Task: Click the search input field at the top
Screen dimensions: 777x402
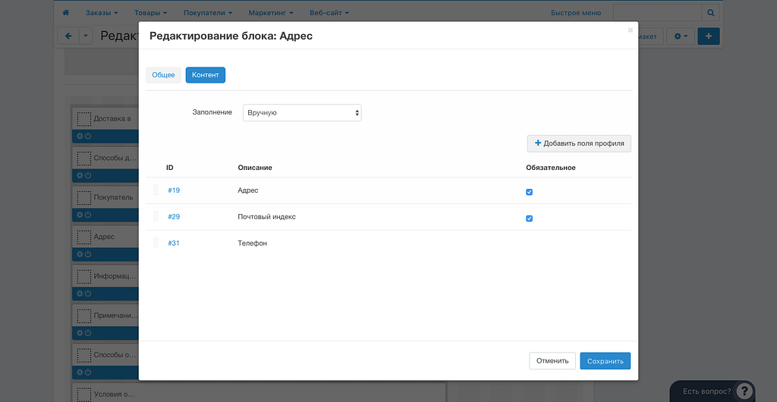Action: (657, 13)
